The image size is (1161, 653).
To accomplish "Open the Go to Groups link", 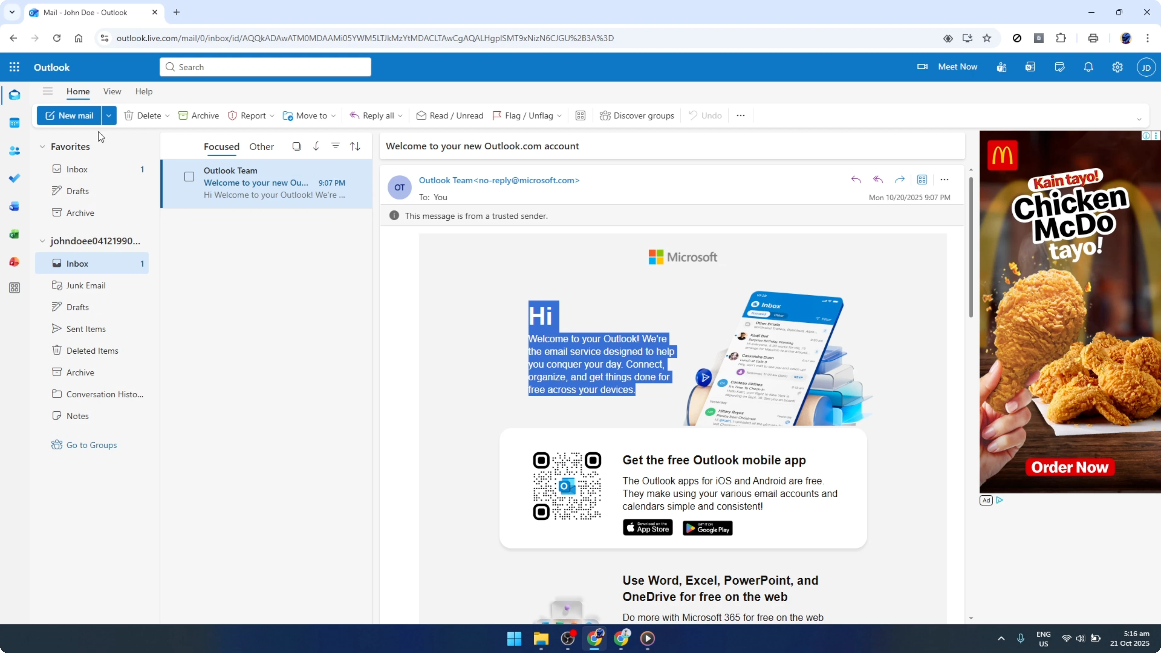I will (x=84, y=445).
